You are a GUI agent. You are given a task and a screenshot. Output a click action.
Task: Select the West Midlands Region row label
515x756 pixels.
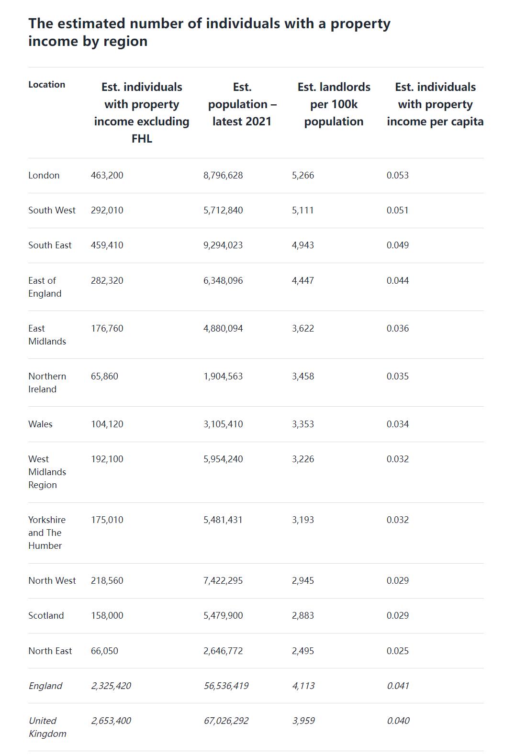point(47,472)
